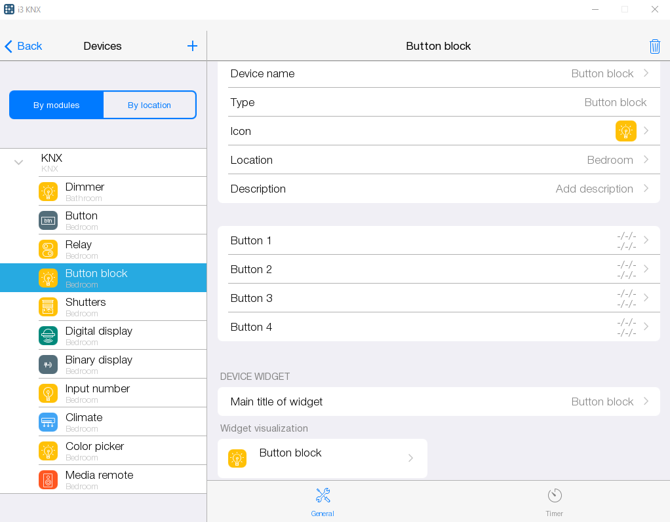Open the General tab
The image size is (670, 522).
point(323,502)
